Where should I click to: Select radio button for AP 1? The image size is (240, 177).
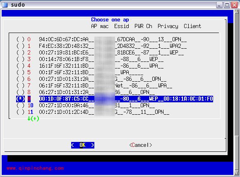(20, 46)
